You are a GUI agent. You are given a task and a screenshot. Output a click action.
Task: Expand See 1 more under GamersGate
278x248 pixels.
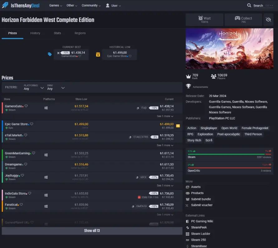point(165,116)
